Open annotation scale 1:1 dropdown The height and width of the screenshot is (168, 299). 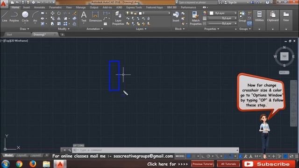(x=257, y=156)
